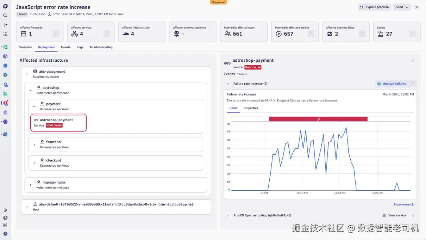Collapse the astroshop namespace node
The height and width of the screenshot is (240, 426).
coord(31,90)
